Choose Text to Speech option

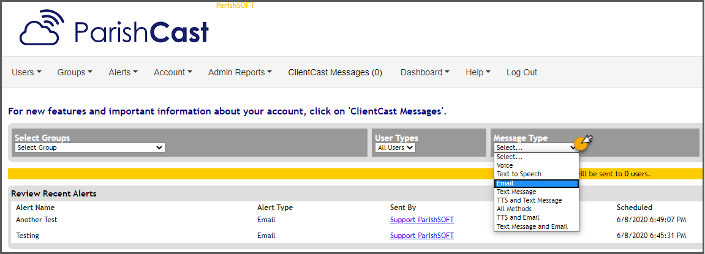tap(536, 174)
